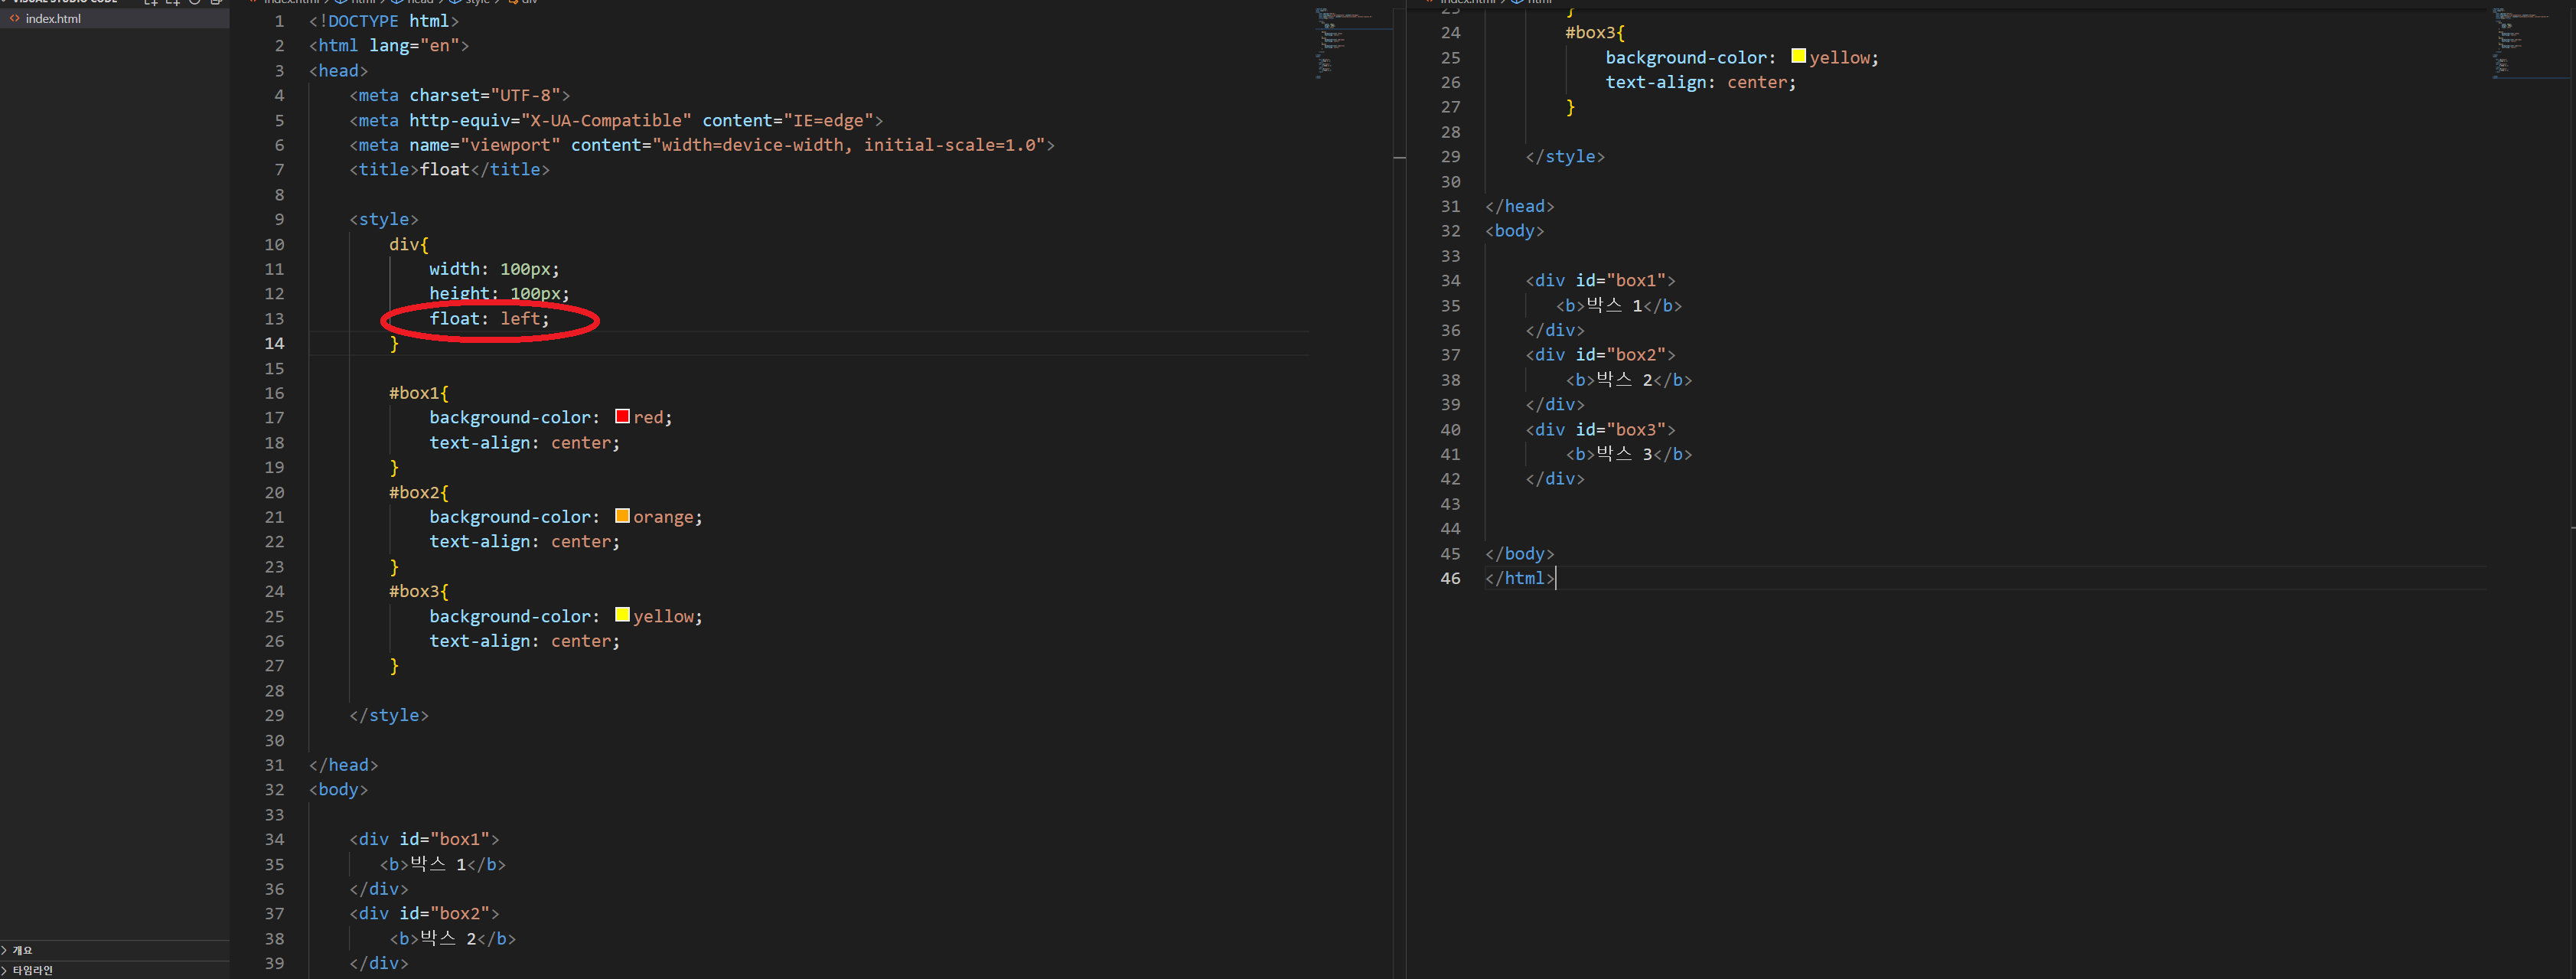Click the red color swatch for #box1
This screenshot has width=2576, height=979.
pyautogui.click(x=622, y=416)
